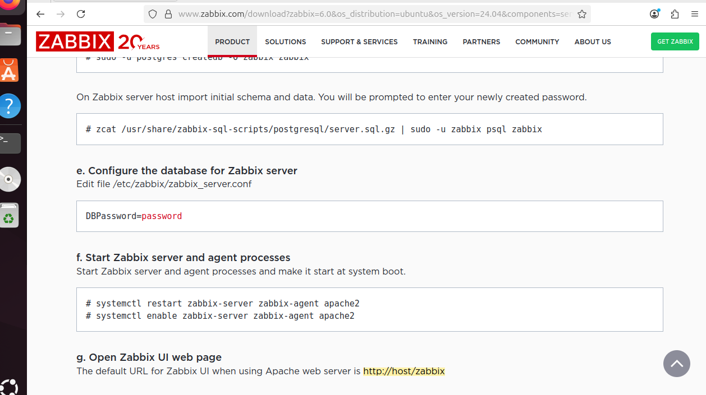This screenshot has width=706, height=395.
Task: Open Terminal from the dock
Action: (x=10, y=143)
